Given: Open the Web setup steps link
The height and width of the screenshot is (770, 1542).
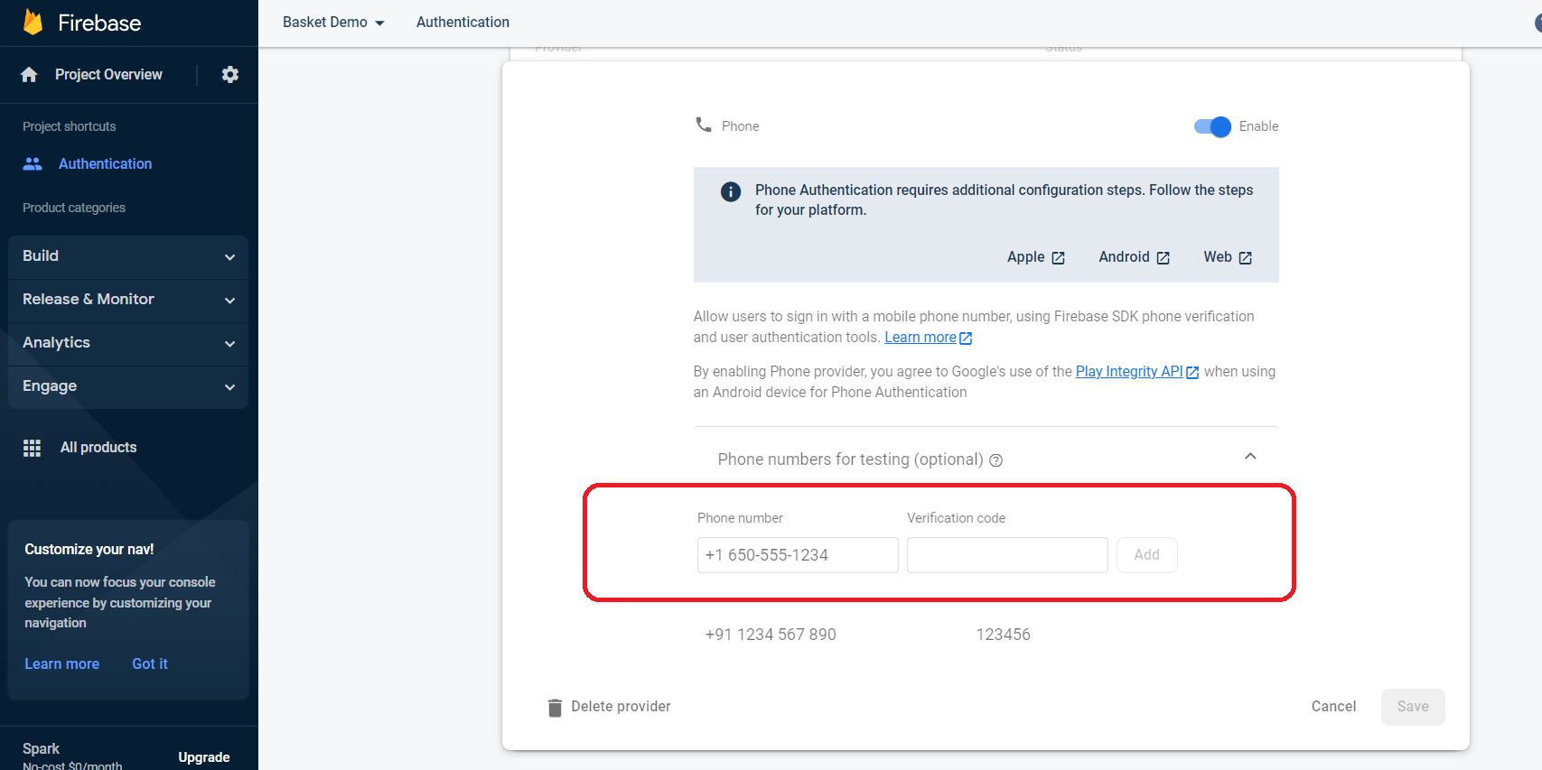Looking at the screenshot, I should 1218,257.
